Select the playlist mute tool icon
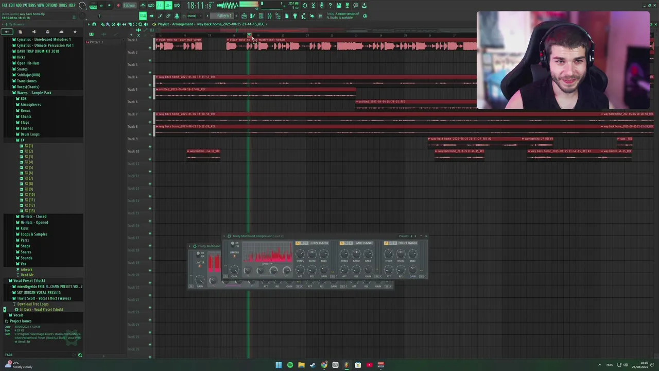The image size is (659, 371). pos(118,24)
